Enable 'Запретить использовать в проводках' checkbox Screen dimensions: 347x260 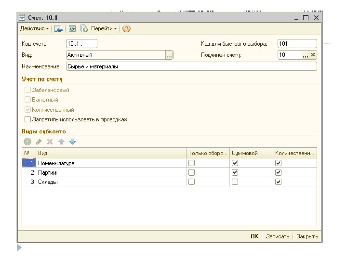click(x=28, y=119)
